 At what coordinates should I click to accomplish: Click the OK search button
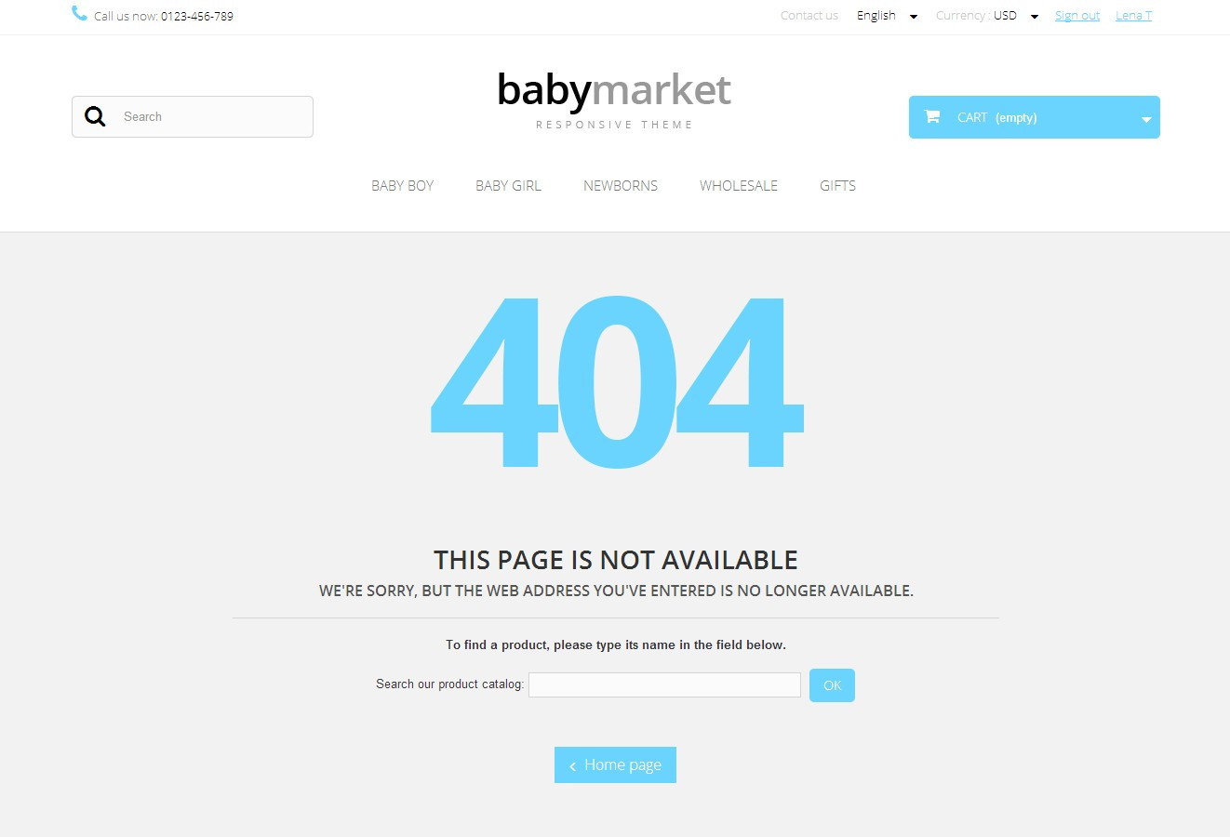(832, 685)
